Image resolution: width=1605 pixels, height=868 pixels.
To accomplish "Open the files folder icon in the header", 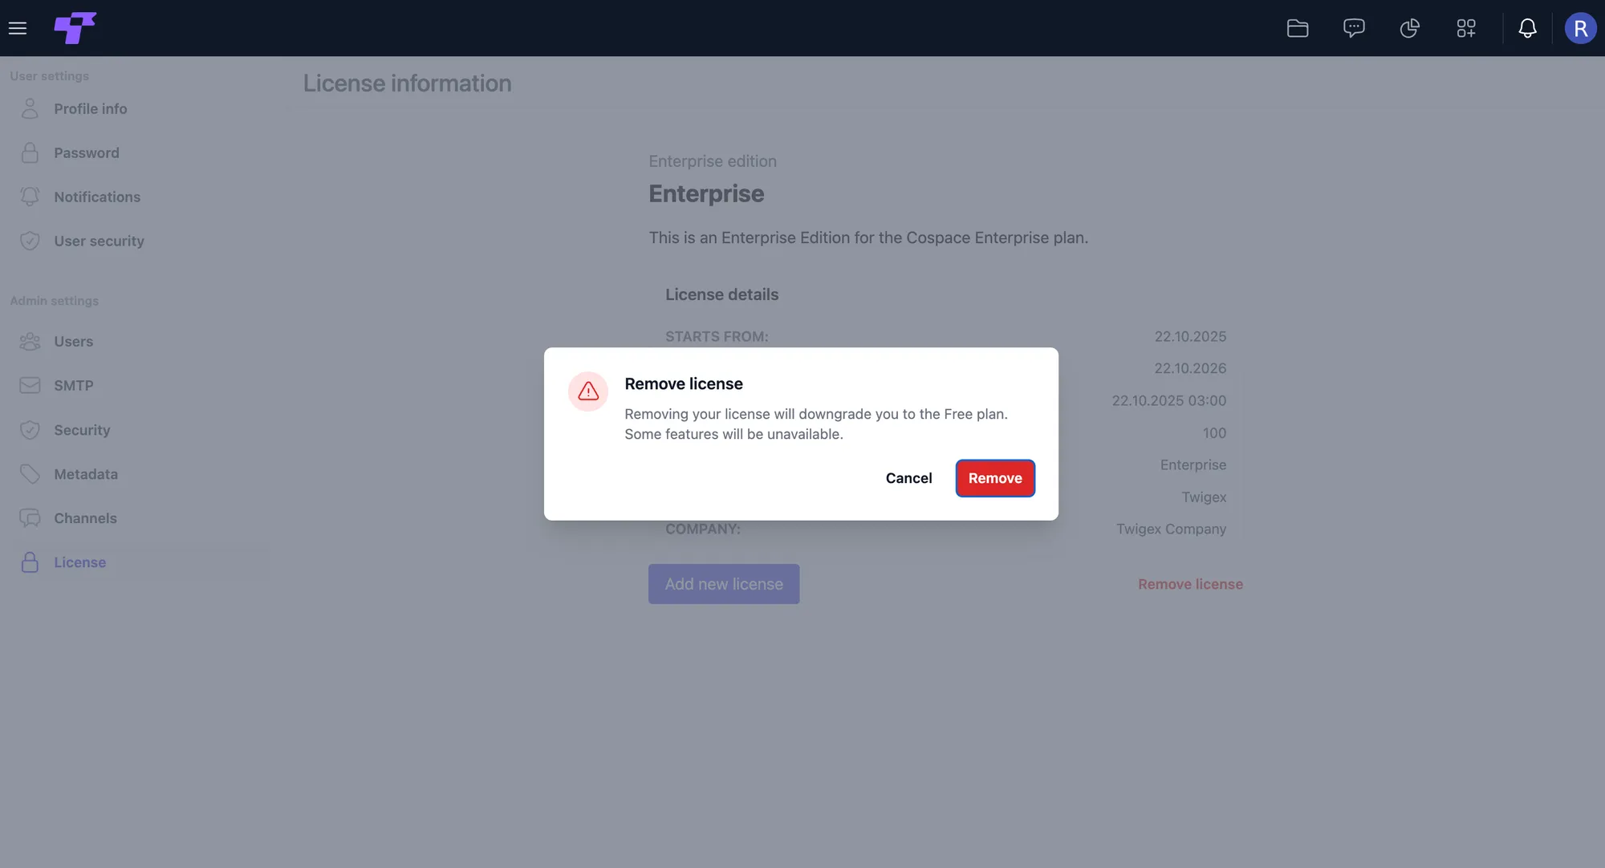I will tap(1298, 28).
